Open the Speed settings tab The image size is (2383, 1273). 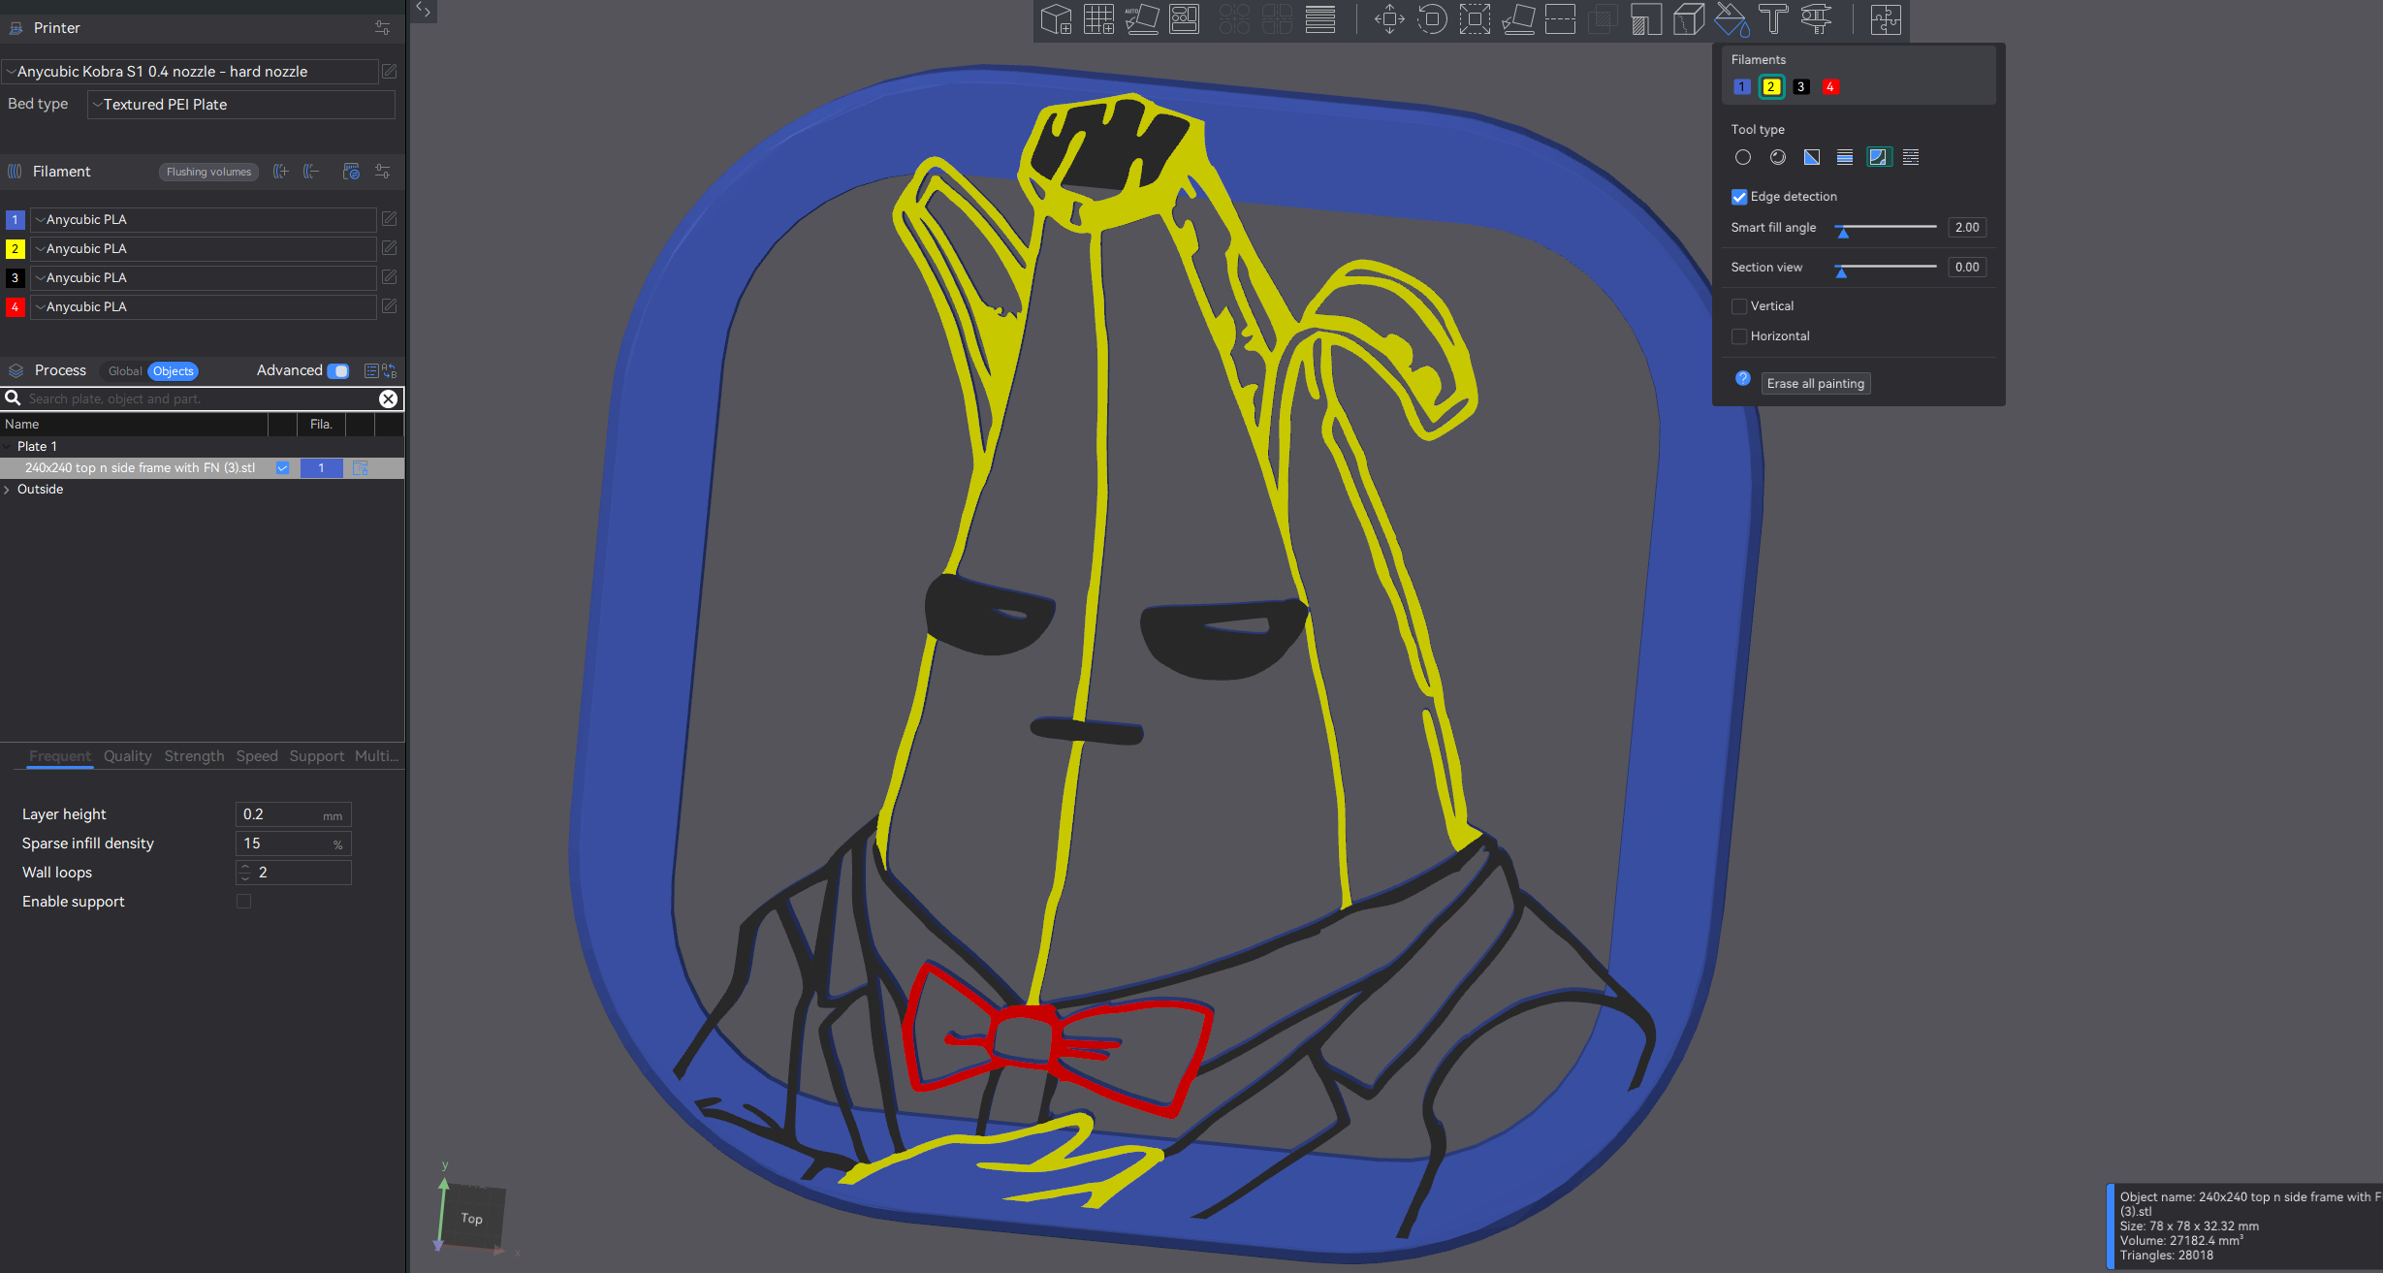[257, 756]
